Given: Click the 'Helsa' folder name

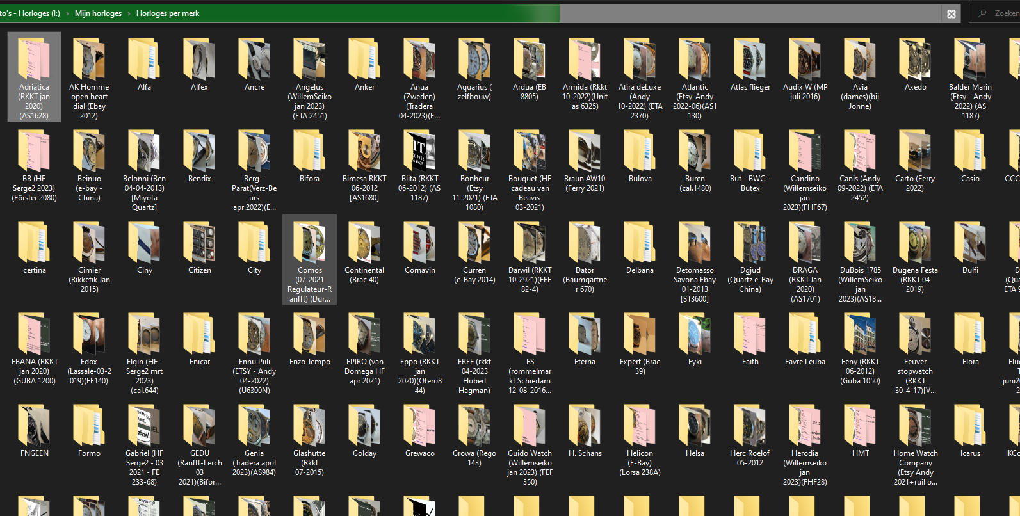Looking at the screenshot, I should (x=695, y=453).
